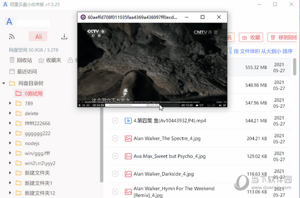Click the RSS feed icon in sidebar
This screenshot has height=198, width=300.
(12, 36)
